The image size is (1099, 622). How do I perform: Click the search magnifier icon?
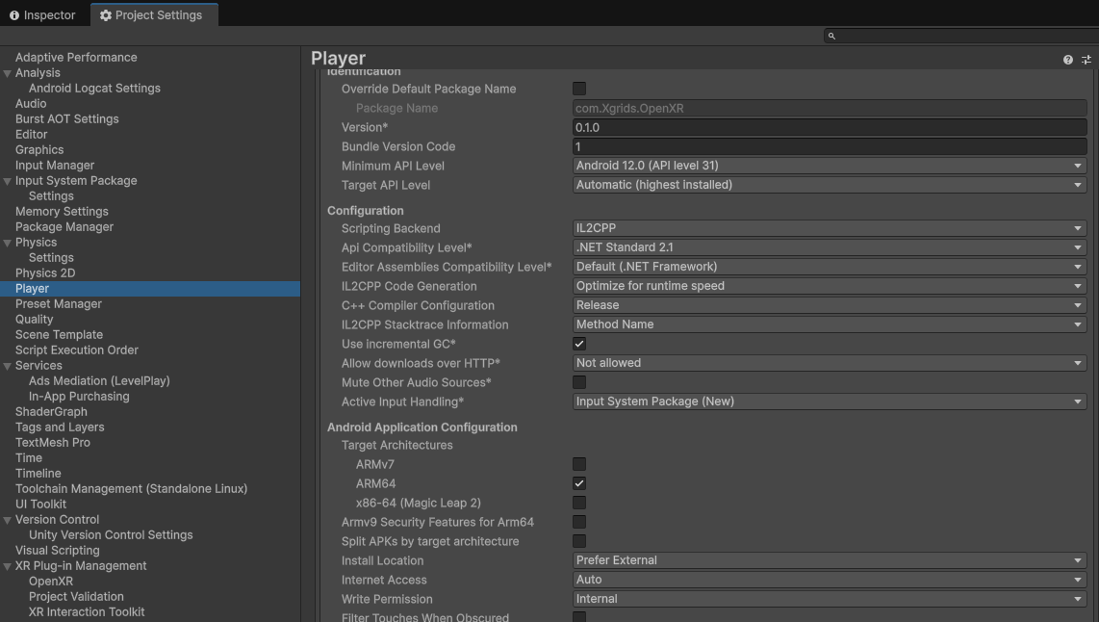[831, 36]
